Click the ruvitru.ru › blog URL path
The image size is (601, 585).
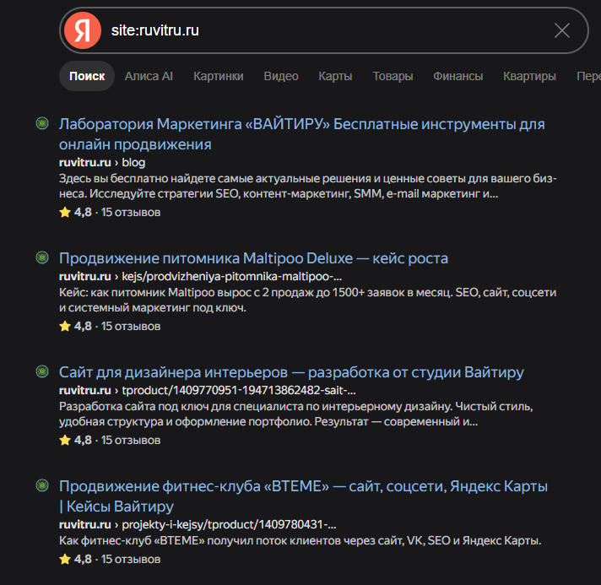(x=102, y=162)
